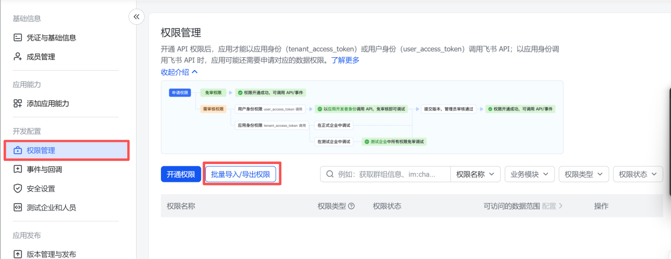Click the 基础信息 section label
Screen dimensions: 671x259
pyautogui.click(x=27, y=19)
